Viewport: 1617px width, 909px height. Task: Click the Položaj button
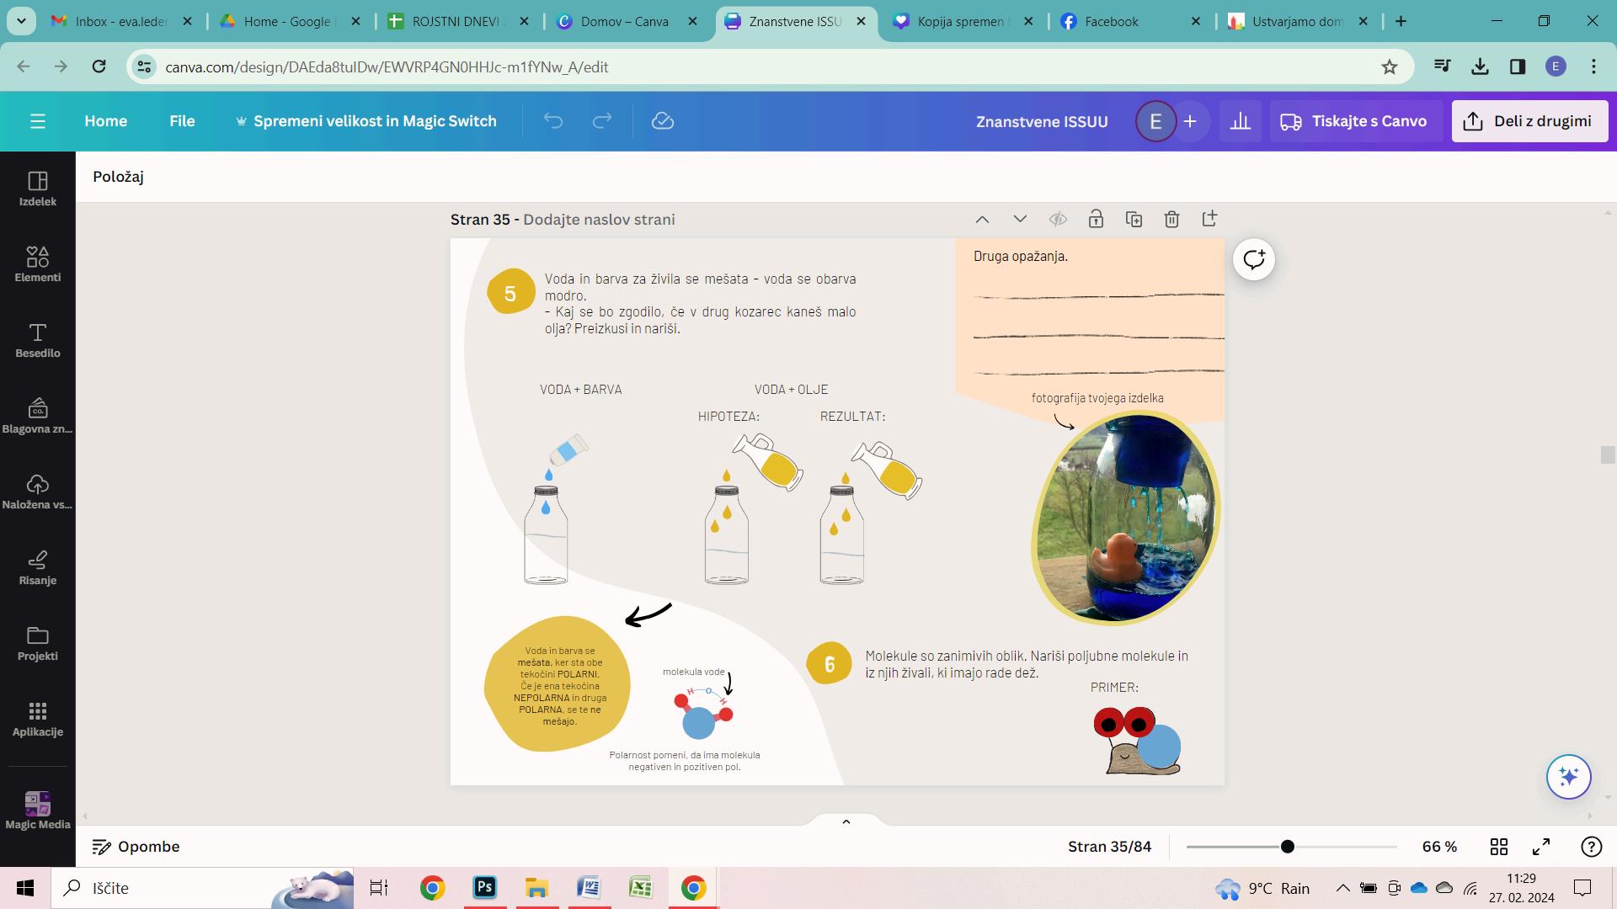(119, 177)
